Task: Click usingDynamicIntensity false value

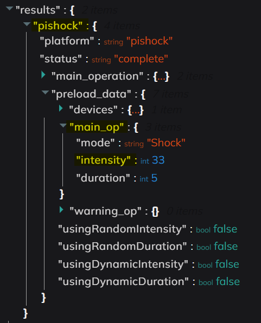Action: click(227, 264)
